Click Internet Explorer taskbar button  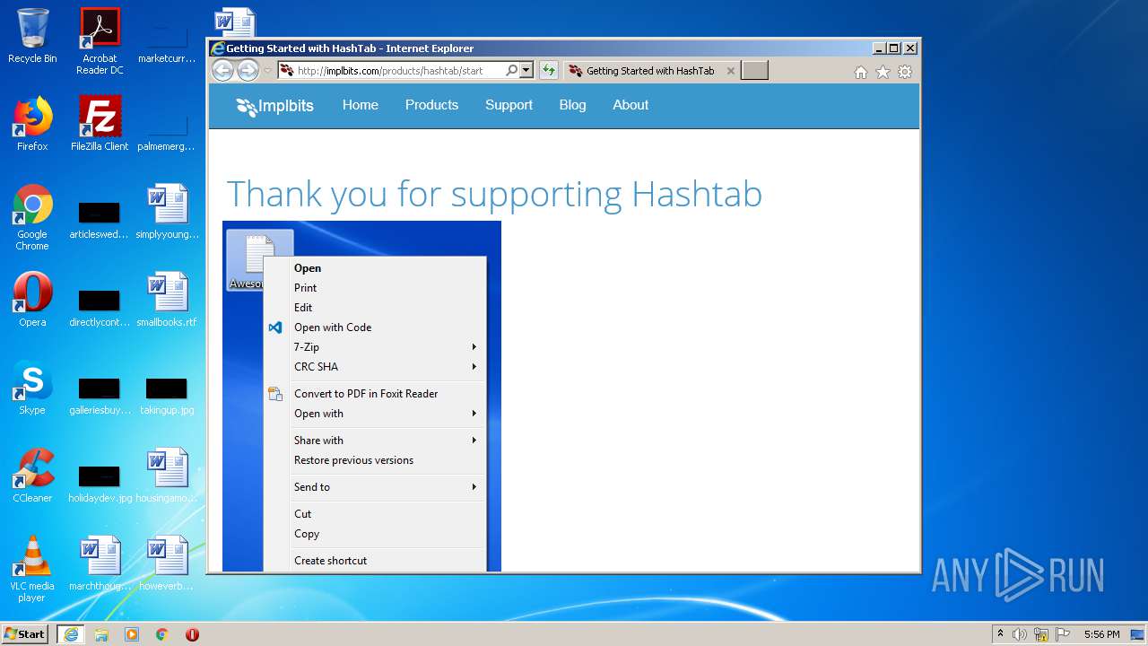tap(71, 634)
